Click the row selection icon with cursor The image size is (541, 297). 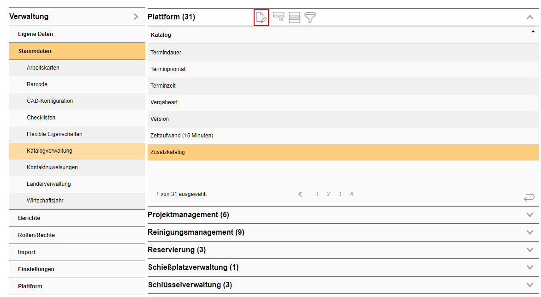pos(279,18)
